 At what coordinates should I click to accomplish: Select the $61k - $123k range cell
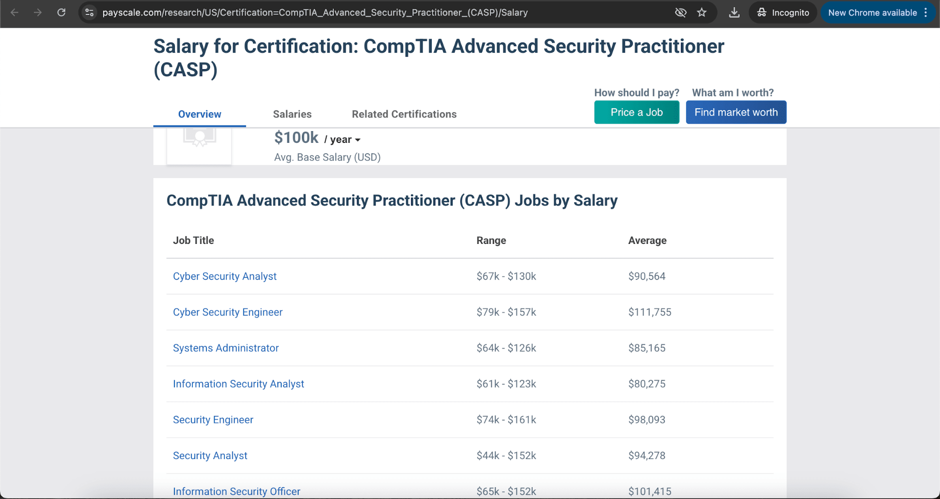pyautogui.click(x=506, y=384)
